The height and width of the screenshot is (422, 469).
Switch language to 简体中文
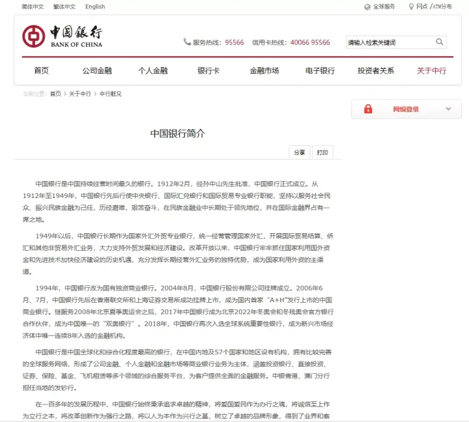[33, 7]
